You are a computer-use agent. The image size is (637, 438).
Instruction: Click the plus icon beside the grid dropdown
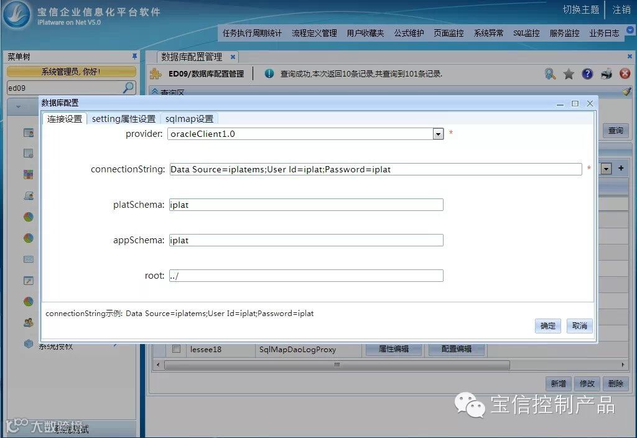[621, 168]
